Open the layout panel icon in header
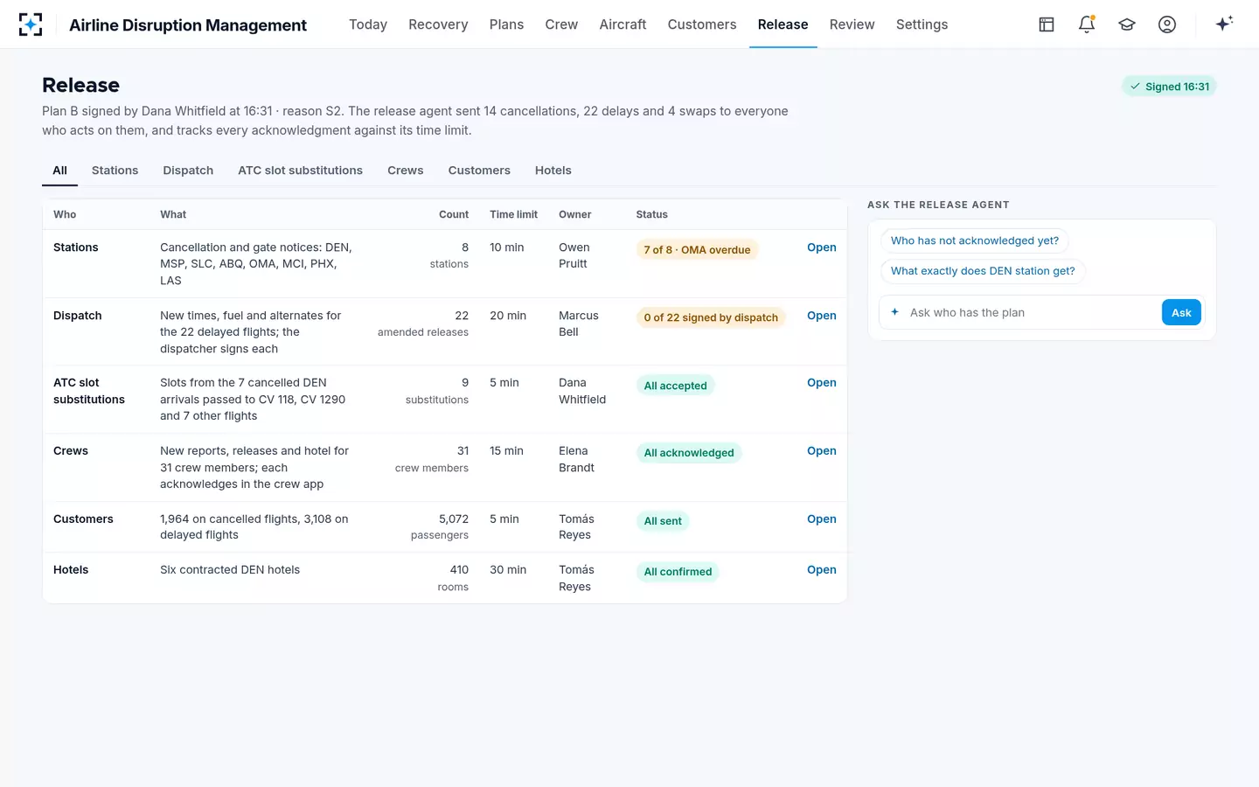This screenshot has height=787, width=1259. pos(1047,24)
